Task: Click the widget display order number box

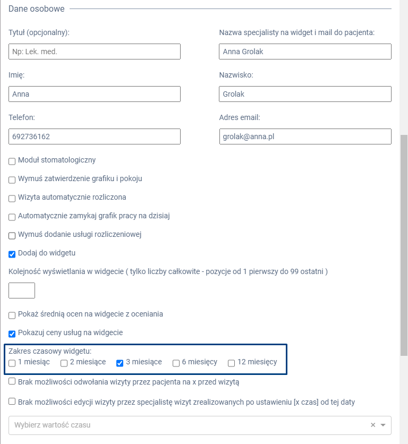Action: point(22,291)
